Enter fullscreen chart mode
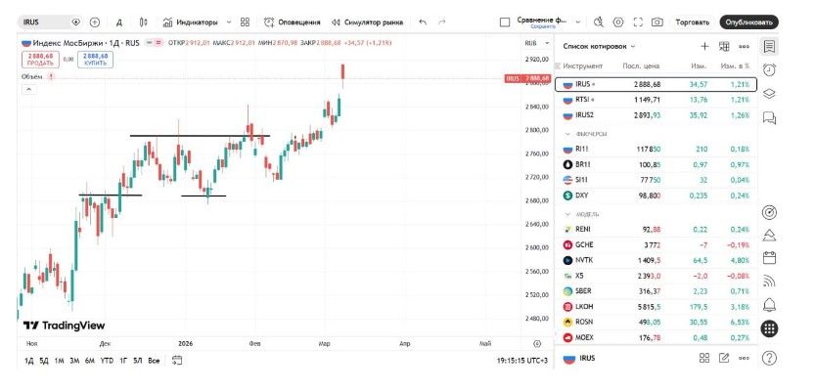Viewport: 815px width, 392px height. [x=637, y=22]
